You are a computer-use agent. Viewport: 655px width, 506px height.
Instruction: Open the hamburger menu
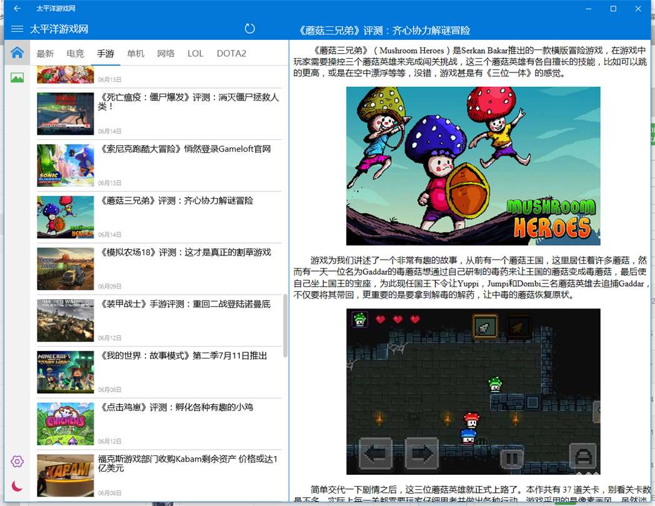17,29
